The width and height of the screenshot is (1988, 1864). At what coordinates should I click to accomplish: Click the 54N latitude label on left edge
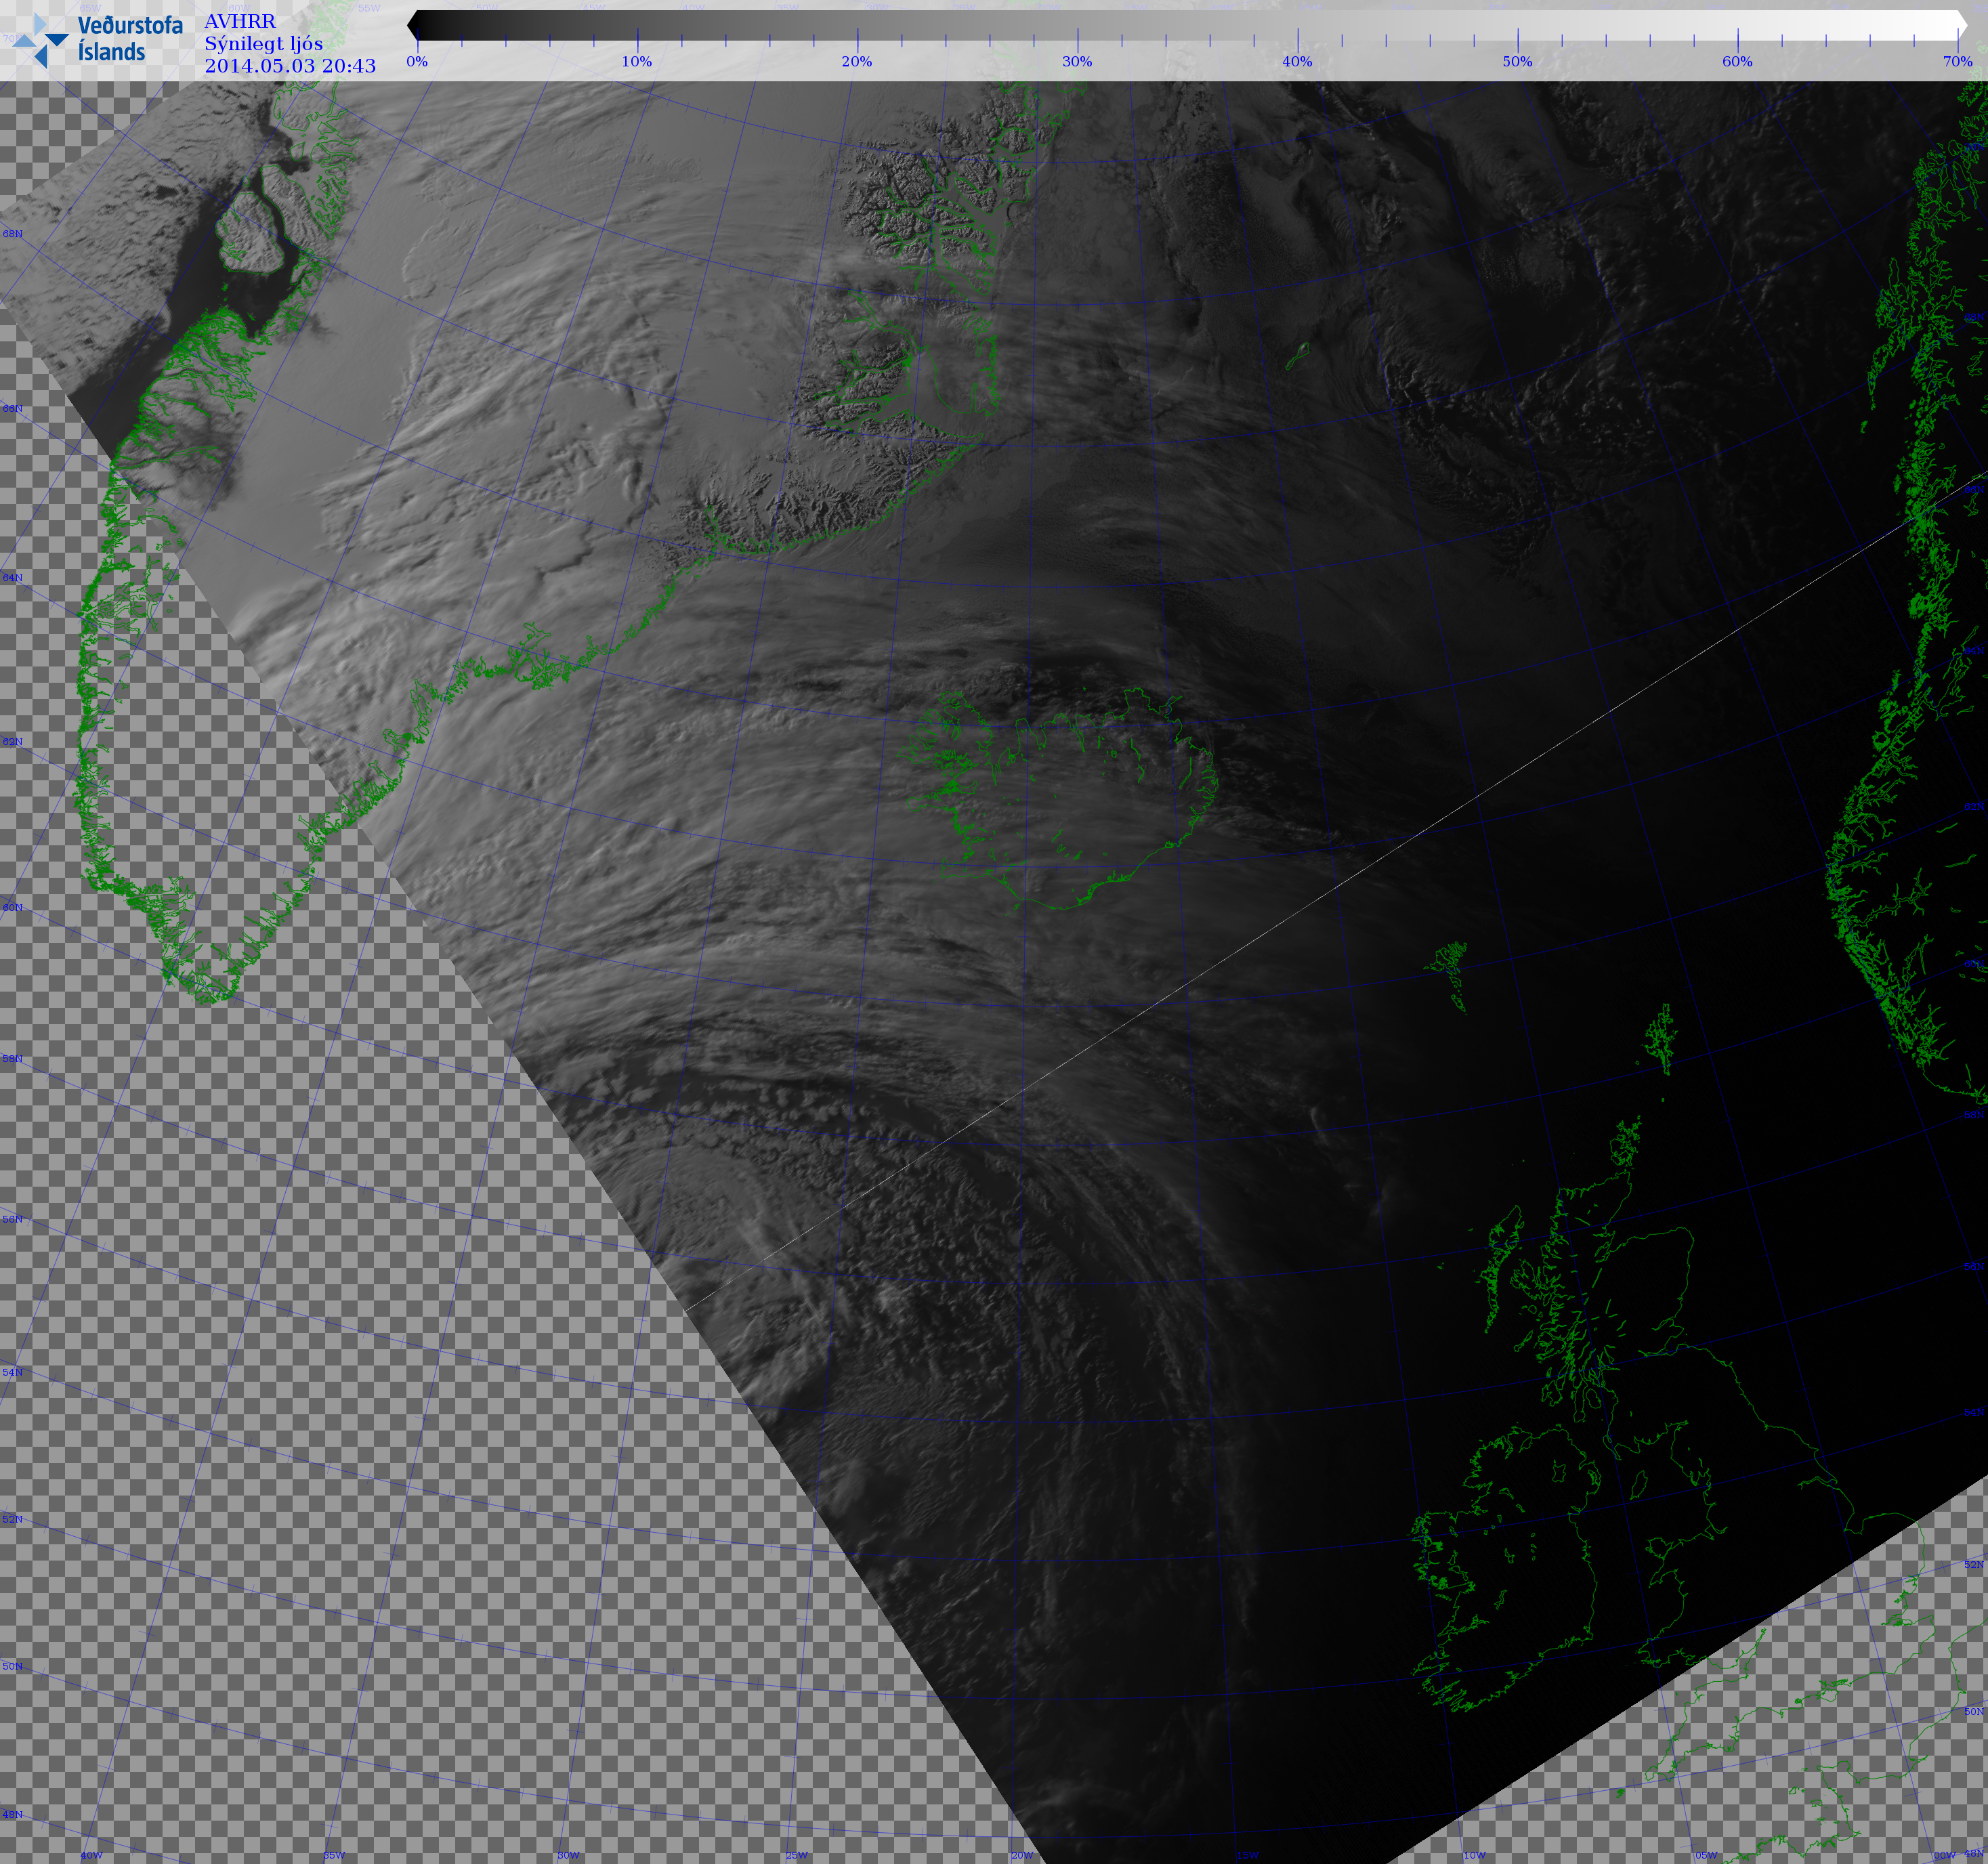pyautogui.click(x=12, y=1373)
